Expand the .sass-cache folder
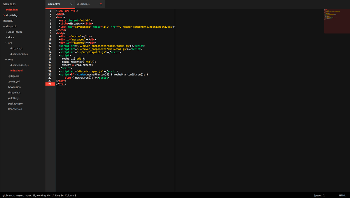350x198 pixels. [x=6, y=32]
